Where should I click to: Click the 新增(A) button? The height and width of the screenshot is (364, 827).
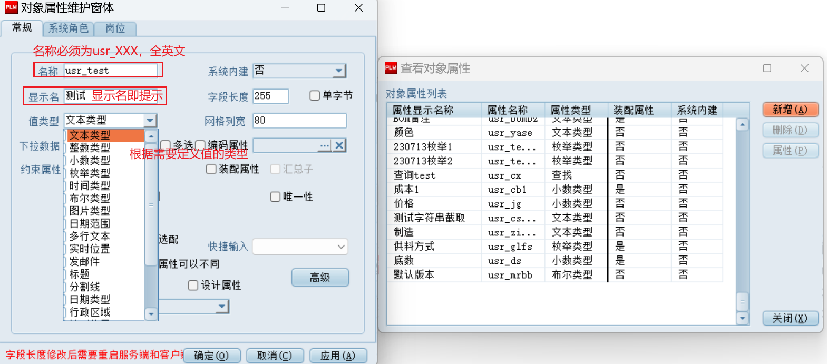coord(790,110)
